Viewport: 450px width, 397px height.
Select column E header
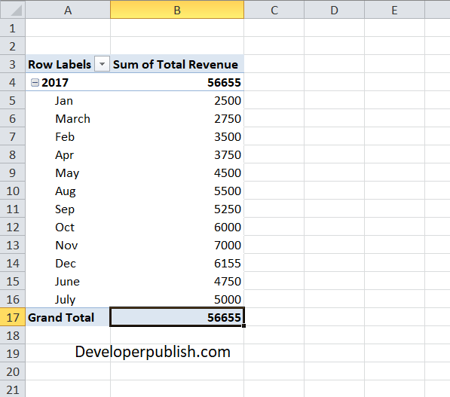click(395, 10)
